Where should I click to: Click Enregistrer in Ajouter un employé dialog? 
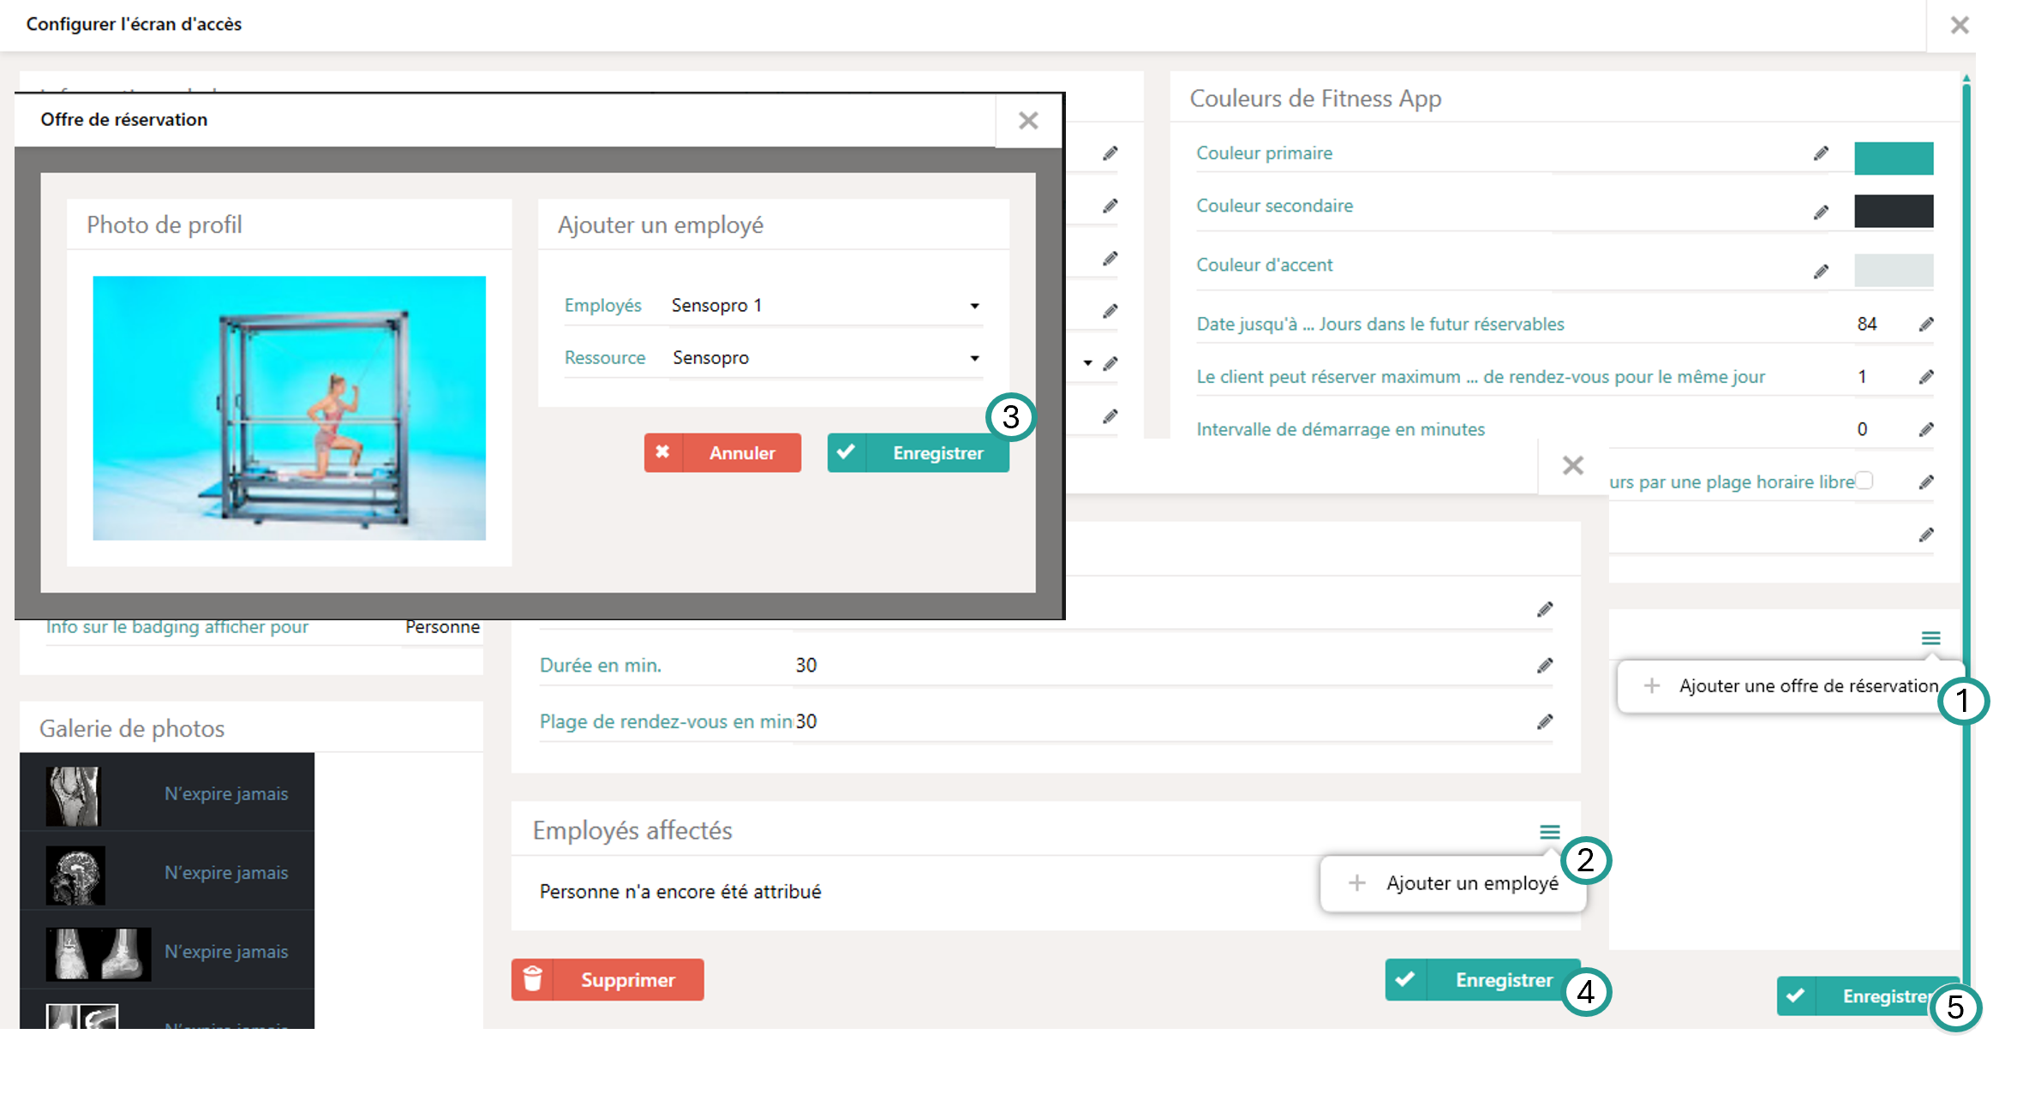point(918,452)
